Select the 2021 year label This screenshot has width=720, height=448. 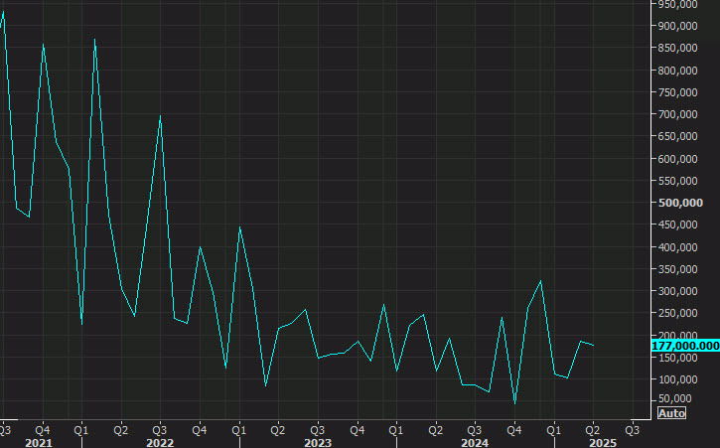tap(39, 442)
